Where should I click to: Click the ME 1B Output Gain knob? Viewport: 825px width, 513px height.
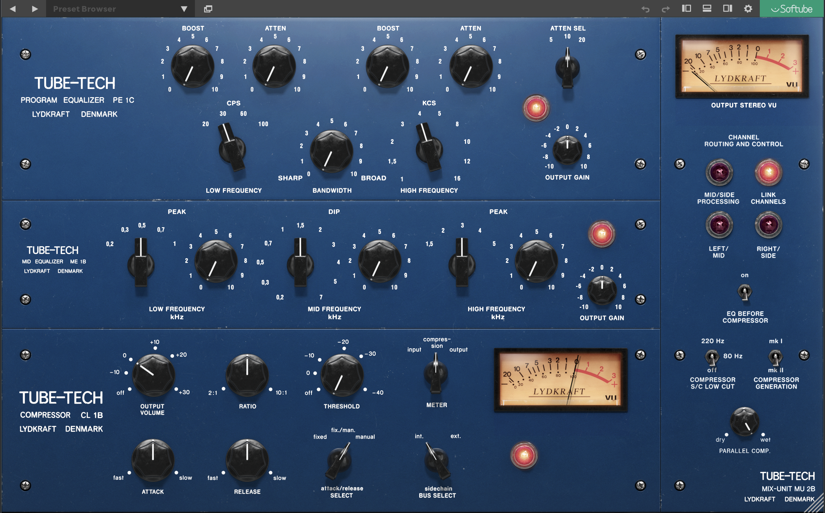[x=602, y=291]
